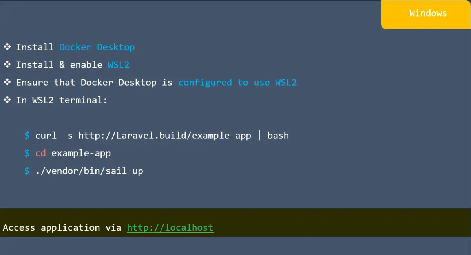Screen dimensions: 471x255
Task: Click 'example-app' in the cd command line
Action: pos(81,153)
